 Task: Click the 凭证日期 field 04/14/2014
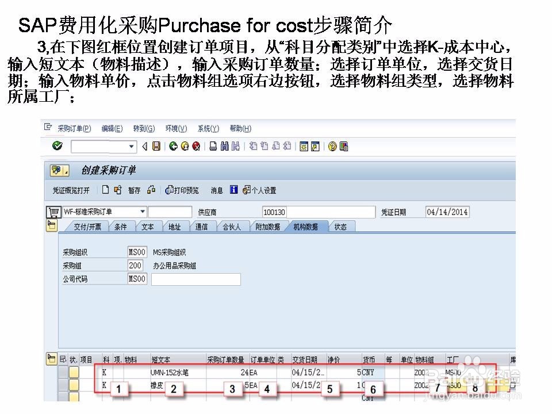pyautogui.click(x=447, y=212)
